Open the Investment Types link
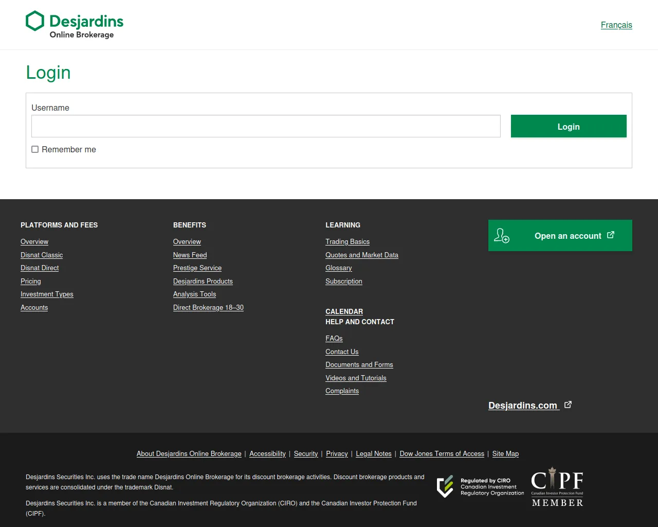 [47, 294]
